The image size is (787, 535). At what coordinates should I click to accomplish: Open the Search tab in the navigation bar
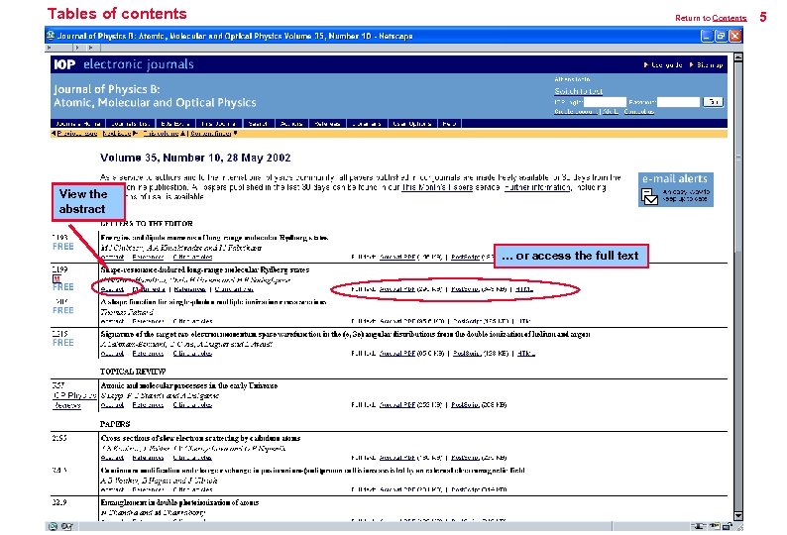(258, 124)
